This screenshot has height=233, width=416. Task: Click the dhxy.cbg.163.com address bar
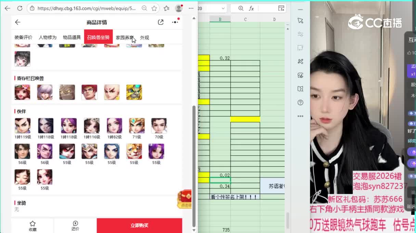(x=87, y=8)
